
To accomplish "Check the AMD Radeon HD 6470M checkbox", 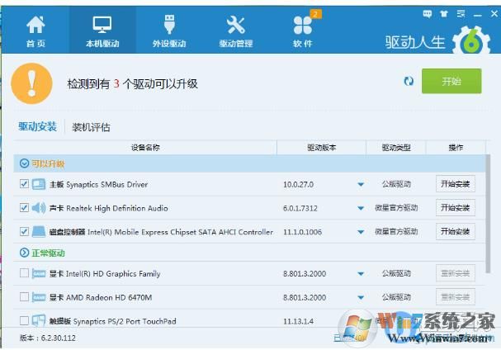I will pos(24,297).
